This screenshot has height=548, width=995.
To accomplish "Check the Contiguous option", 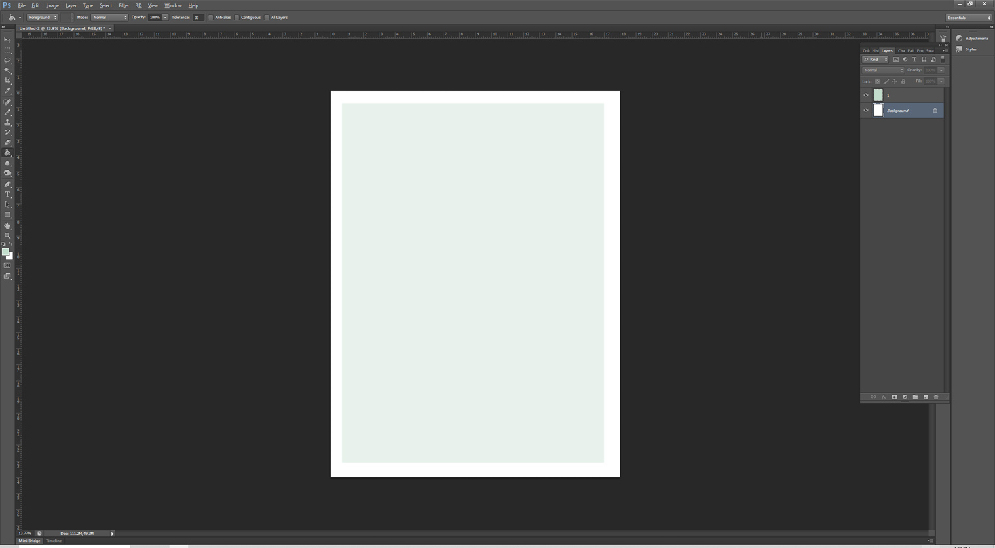I will click(236, 17).
